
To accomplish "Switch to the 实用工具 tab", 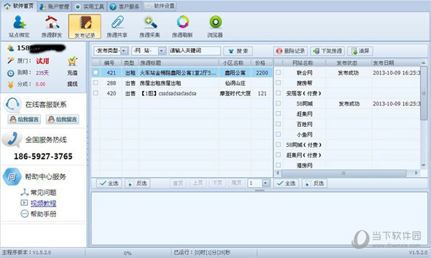I will 90,6.
